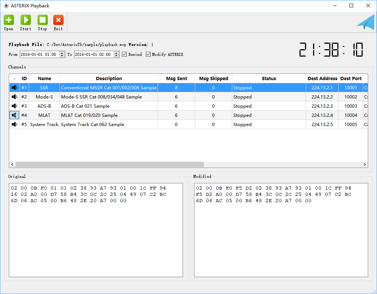Mute the ADS-B channel speaker icon
Viewport: 377px width, 294px height.
click(x=14, y=106)
